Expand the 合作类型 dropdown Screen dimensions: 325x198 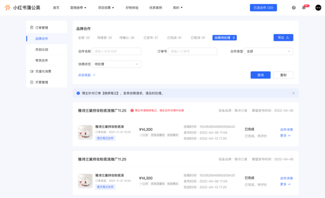[269, 51]
